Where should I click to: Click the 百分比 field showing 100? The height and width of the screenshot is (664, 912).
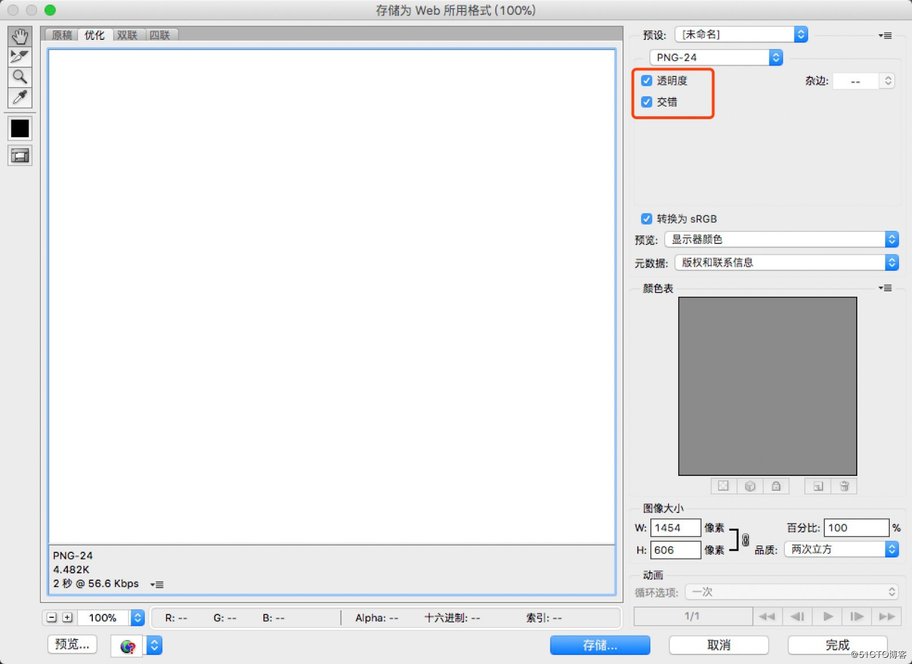click(856, 528)
